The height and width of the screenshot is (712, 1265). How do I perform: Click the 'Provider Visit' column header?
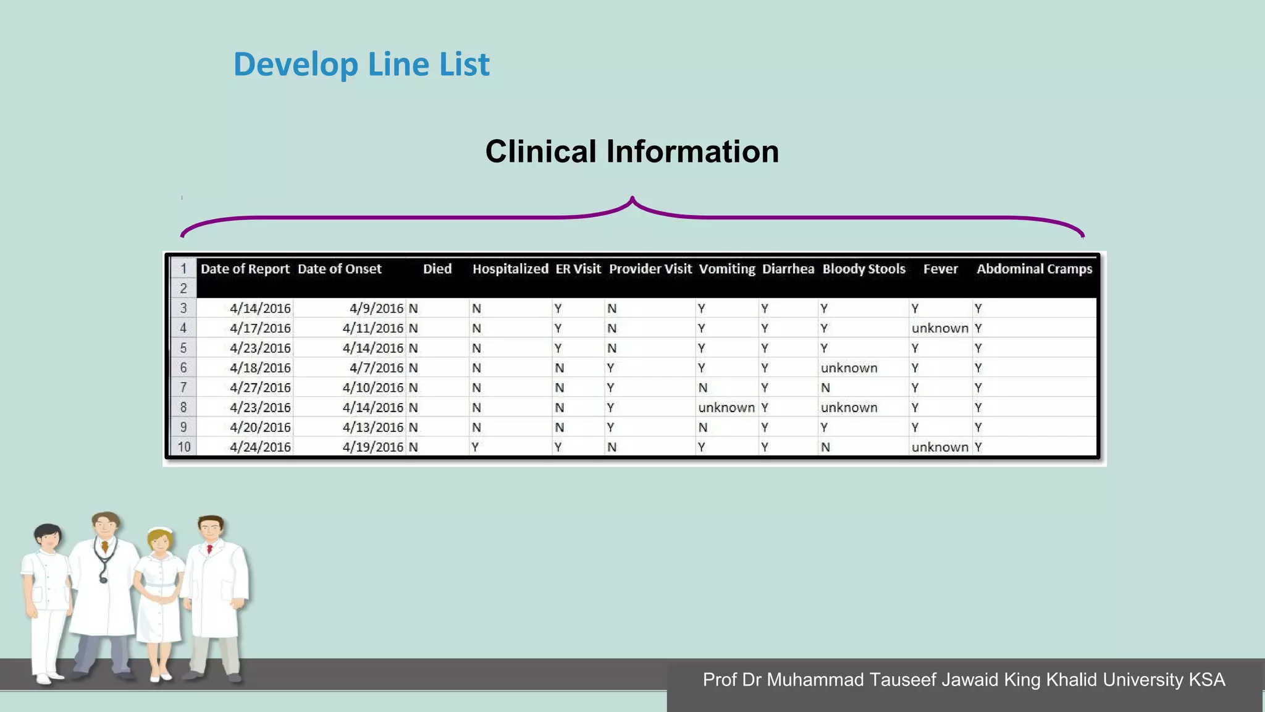[x=650, y=269]
